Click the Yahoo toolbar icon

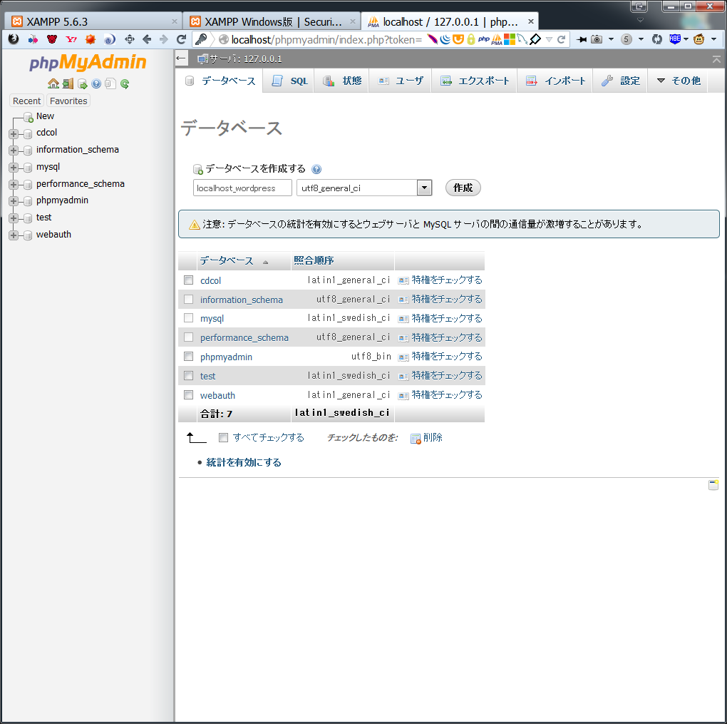71,39
